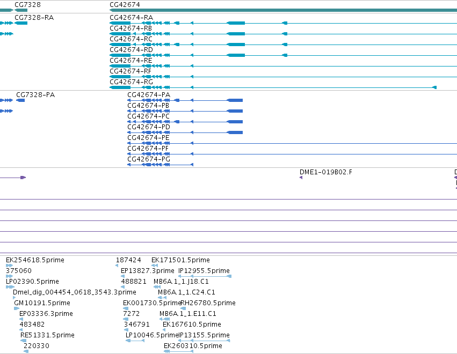
Task: Click the EP13827.3prime EST label
Action: [x=148, y=271]
